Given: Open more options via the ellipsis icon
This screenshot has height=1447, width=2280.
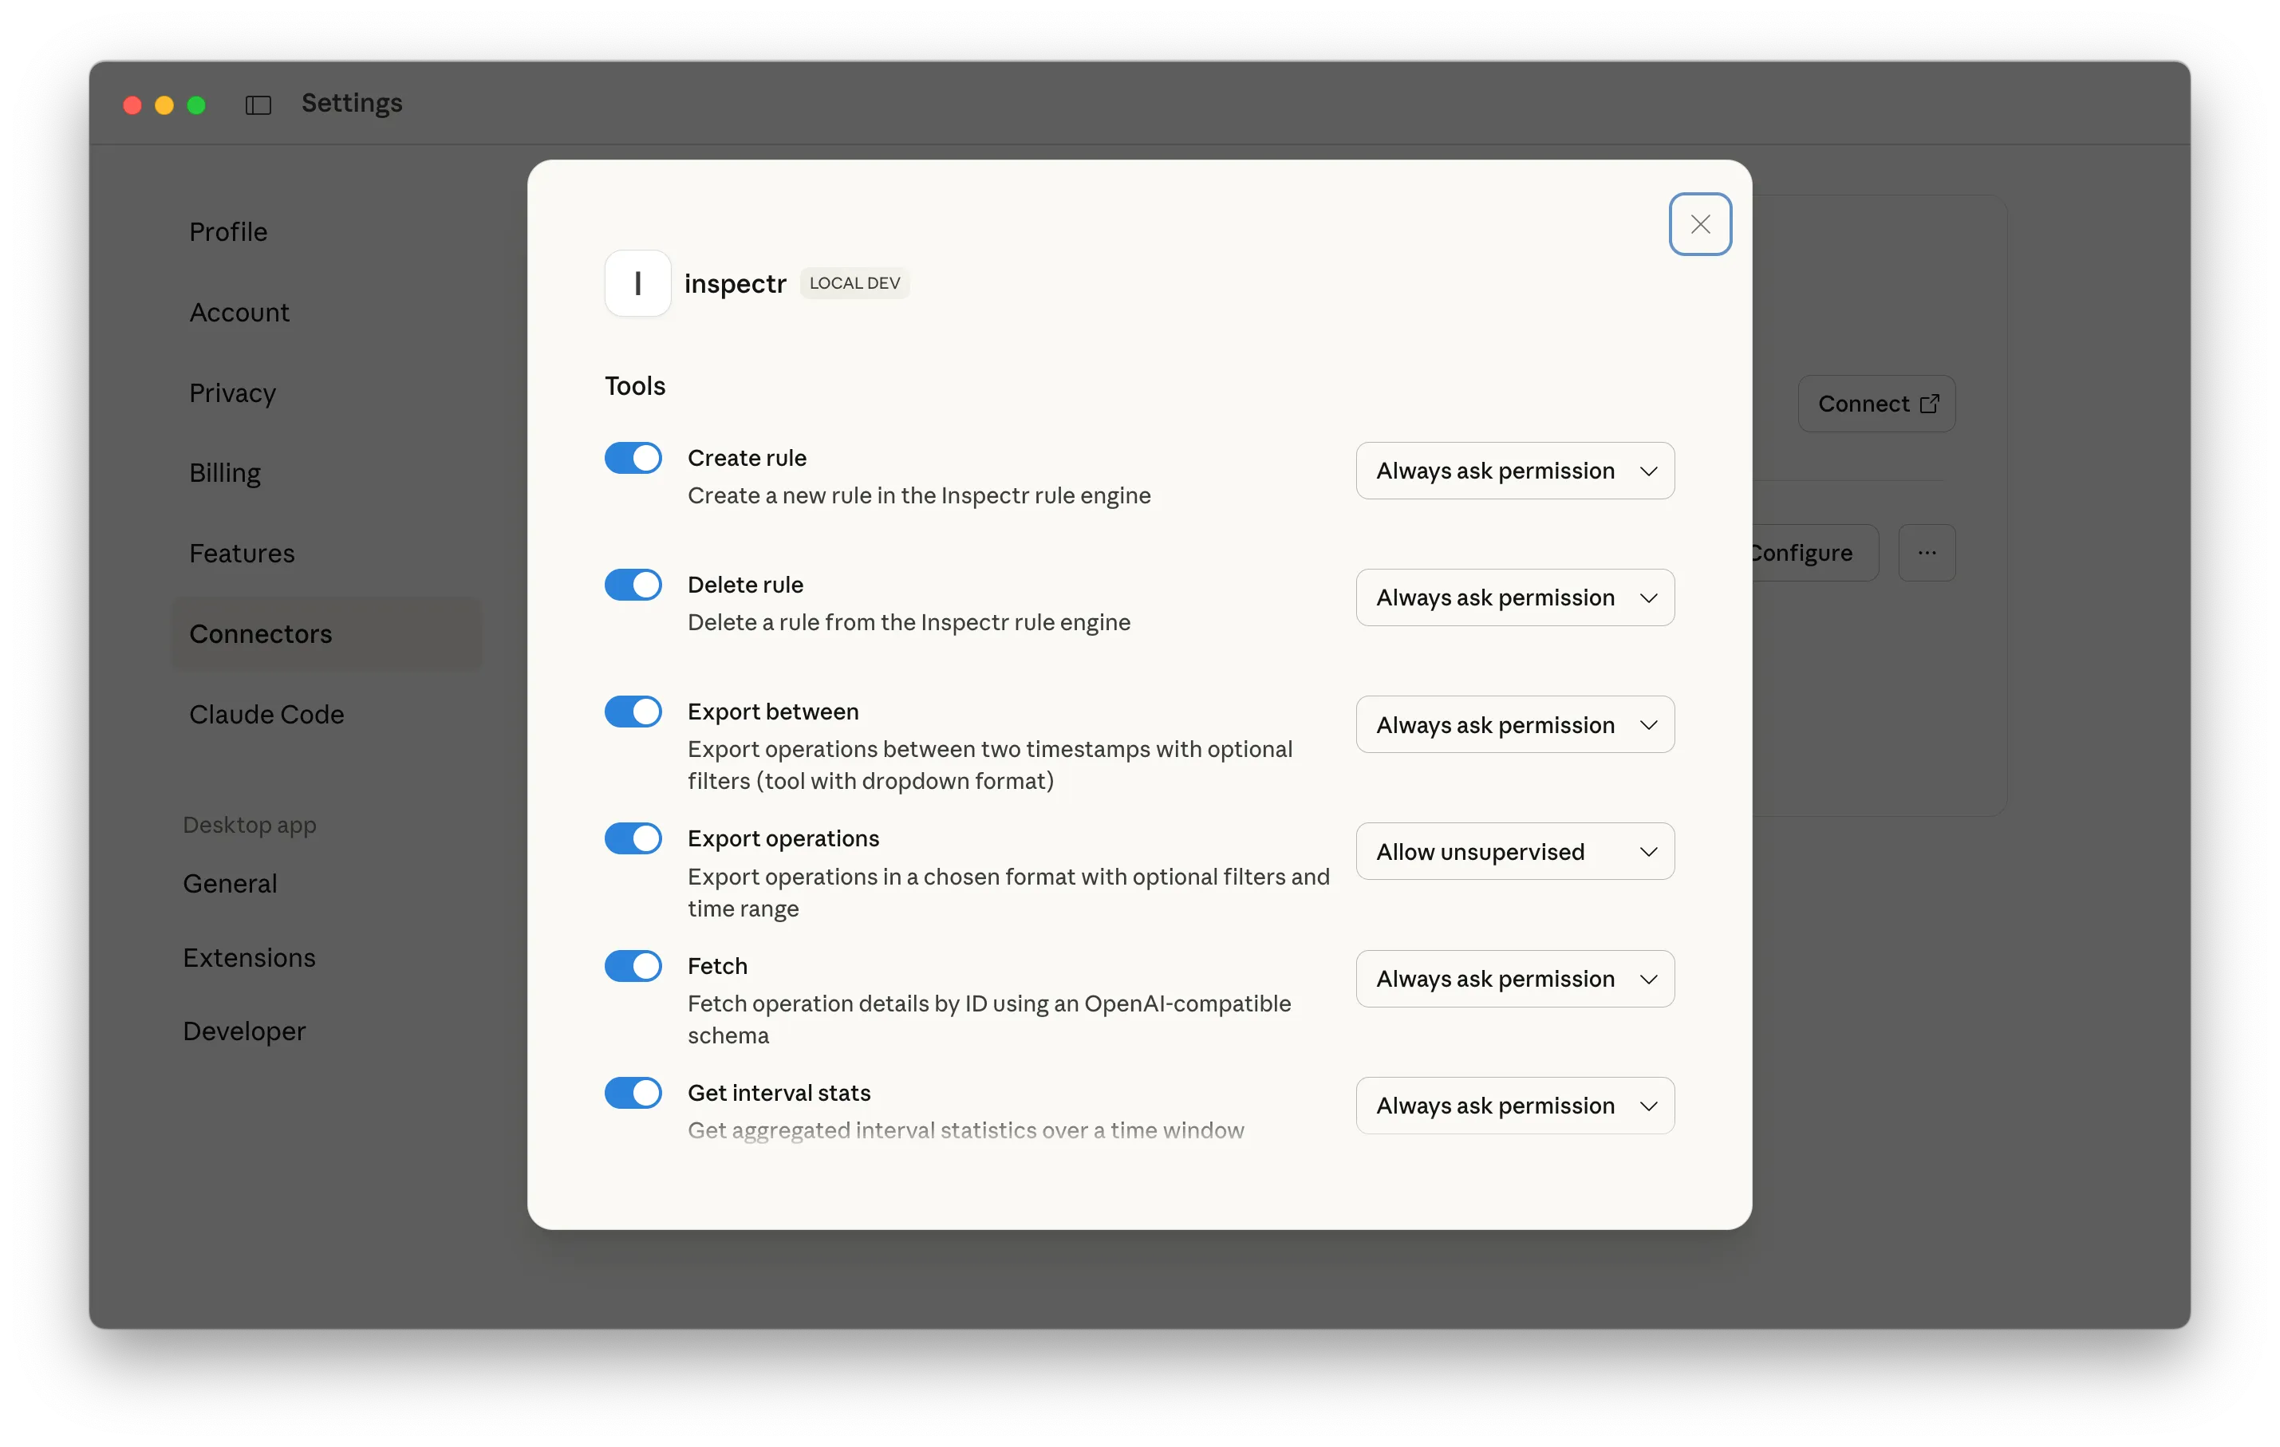Looking at the screenshot, I should (1927, 552).
